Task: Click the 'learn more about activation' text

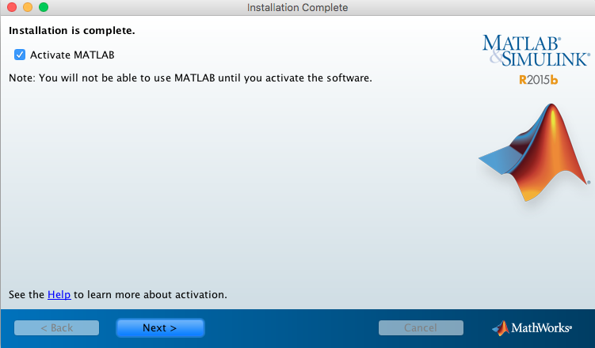Action: (151, 294)
